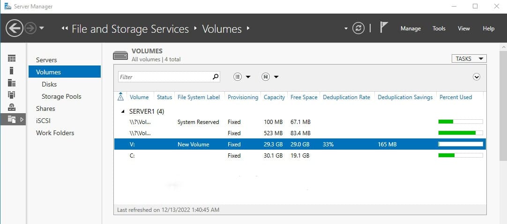Open the navigation history dropdown arrow
507x224 pixels.
(41, 29)
